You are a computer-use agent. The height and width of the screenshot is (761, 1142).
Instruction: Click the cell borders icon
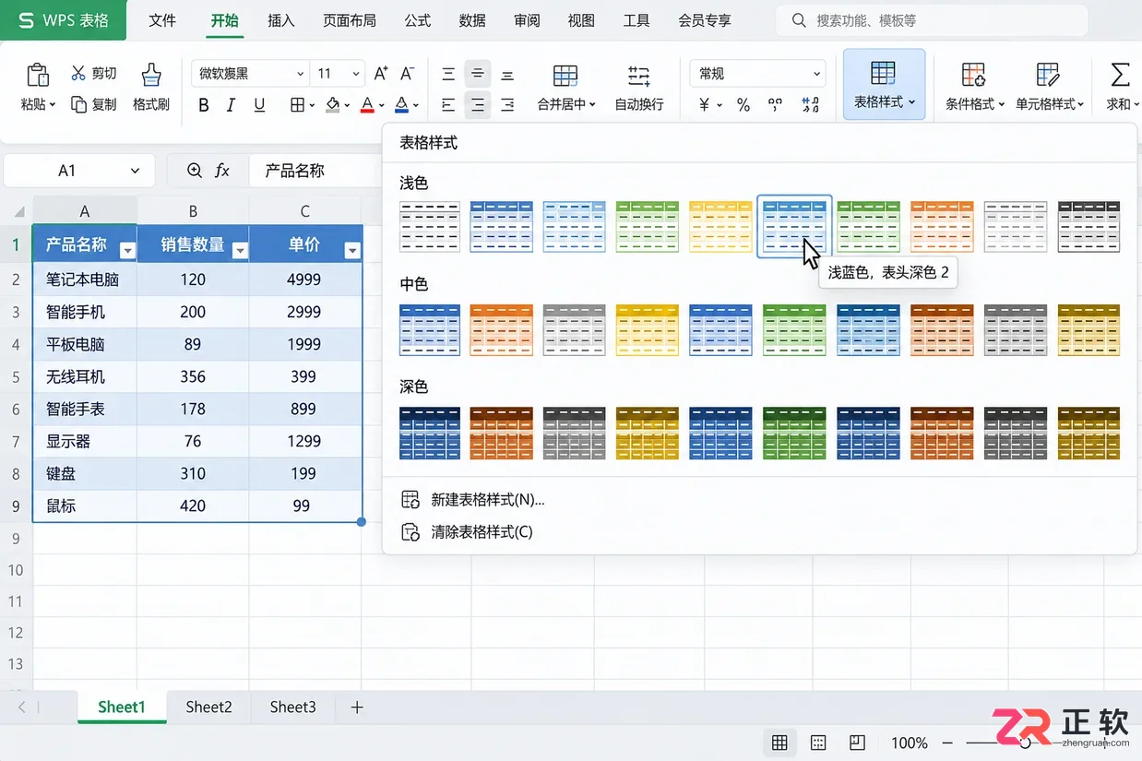coord(297,105)
